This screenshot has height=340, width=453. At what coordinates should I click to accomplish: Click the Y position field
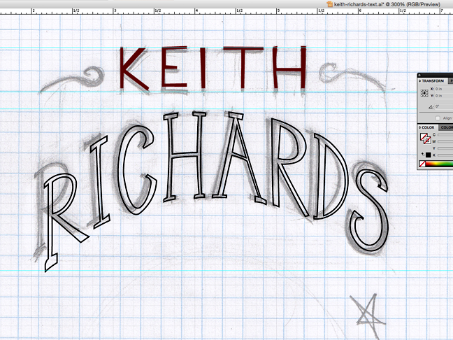click(x=443, y=96)
